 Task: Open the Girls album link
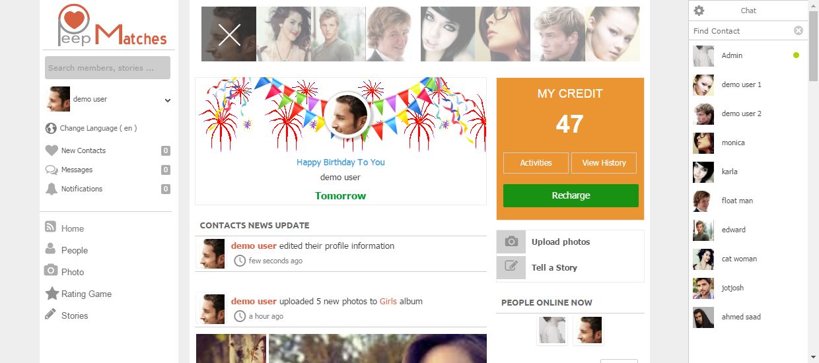pyautogui.click(x=388, y=301)
